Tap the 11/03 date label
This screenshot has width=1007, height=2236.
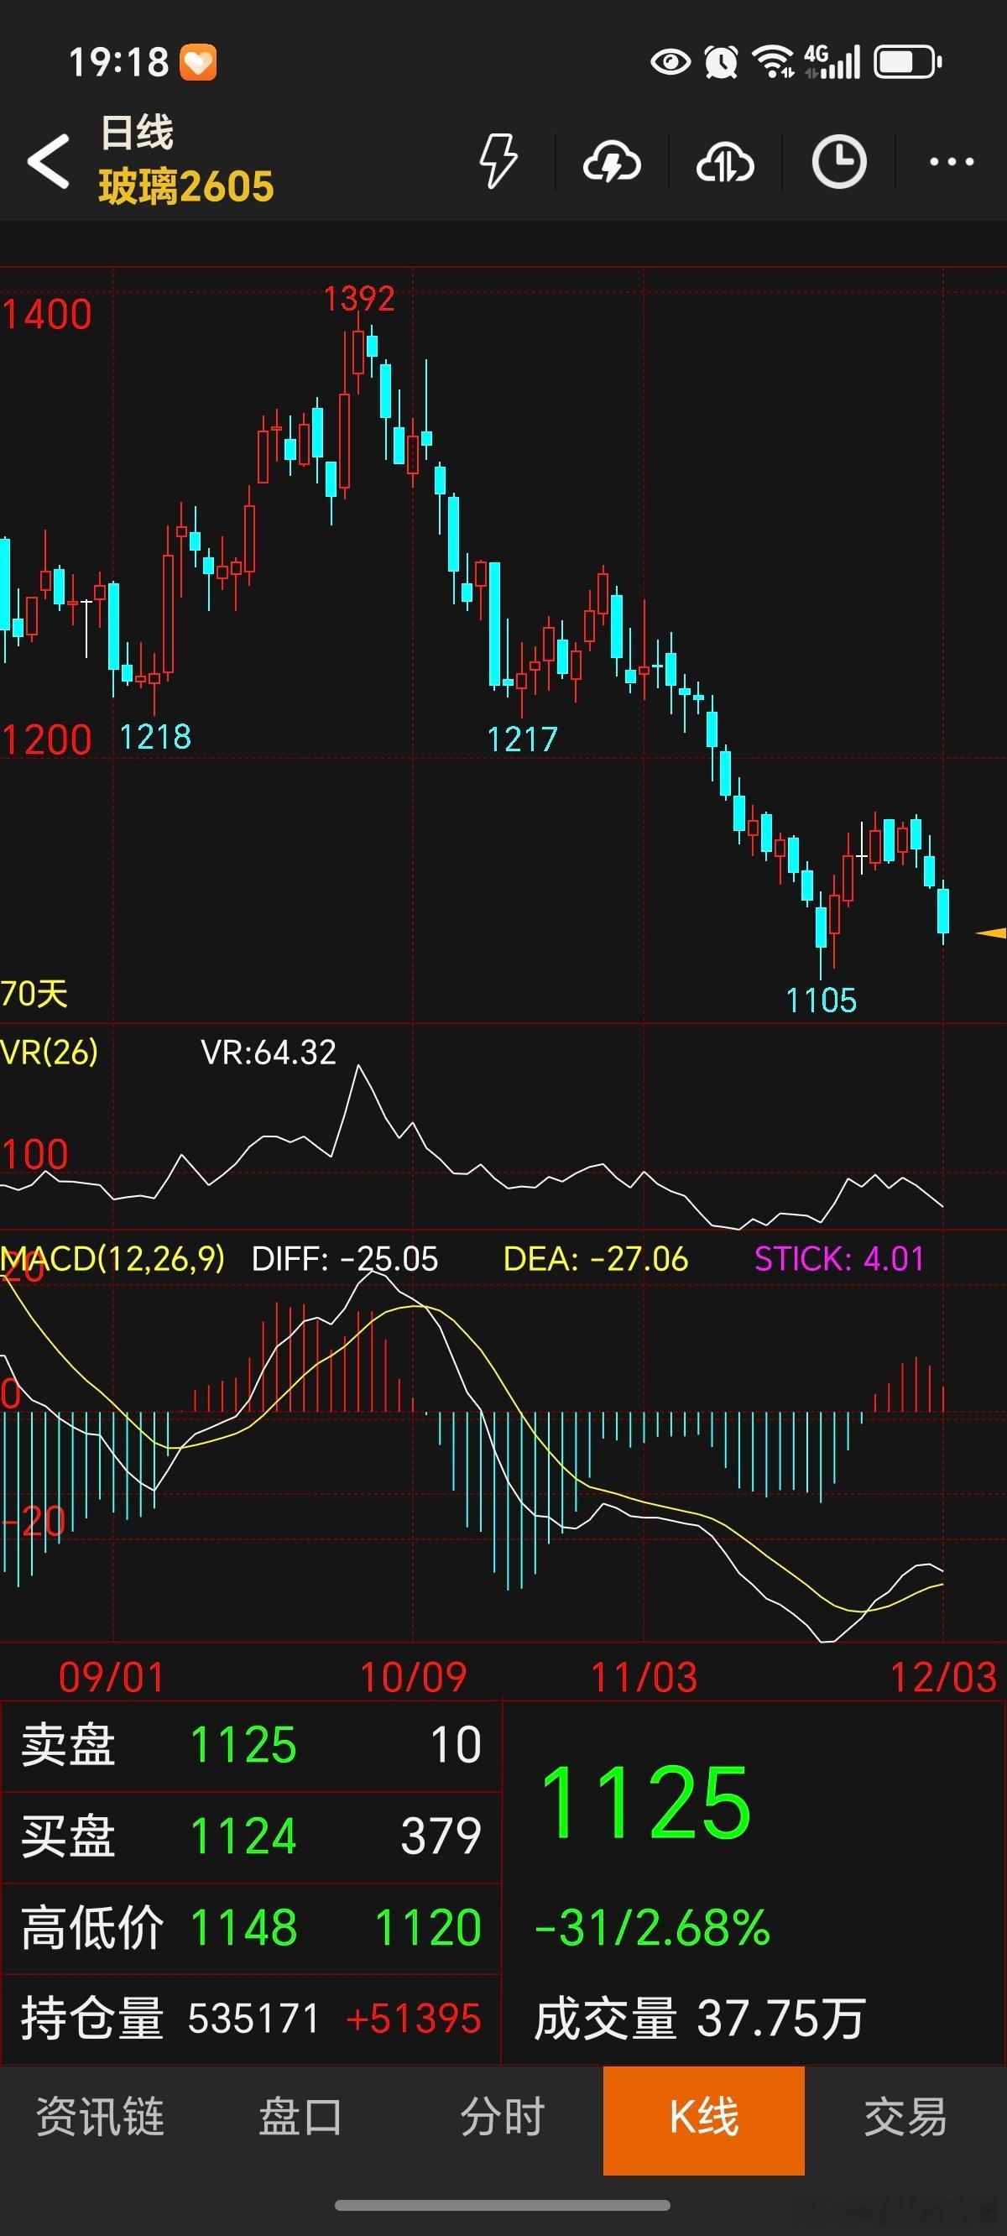[x=644, y=1677]
